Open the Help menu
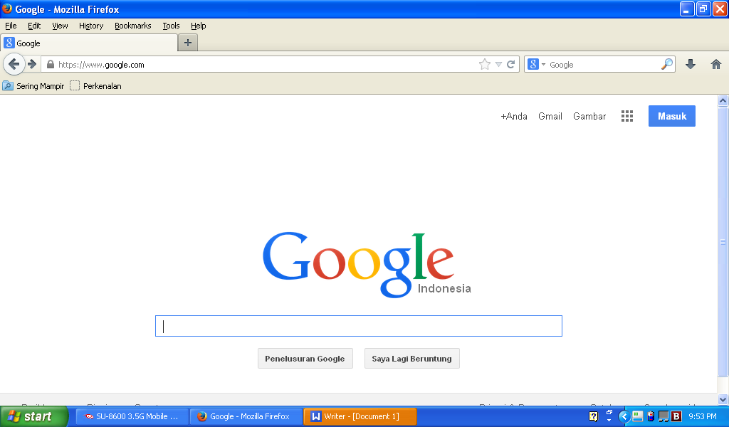 tap(199, 26)
